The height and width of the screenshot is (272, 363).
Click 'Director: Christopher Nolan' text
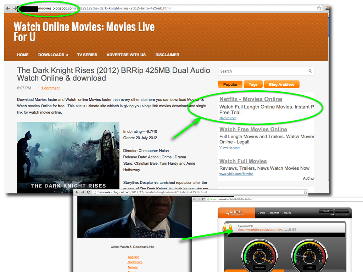pos(146,151)
